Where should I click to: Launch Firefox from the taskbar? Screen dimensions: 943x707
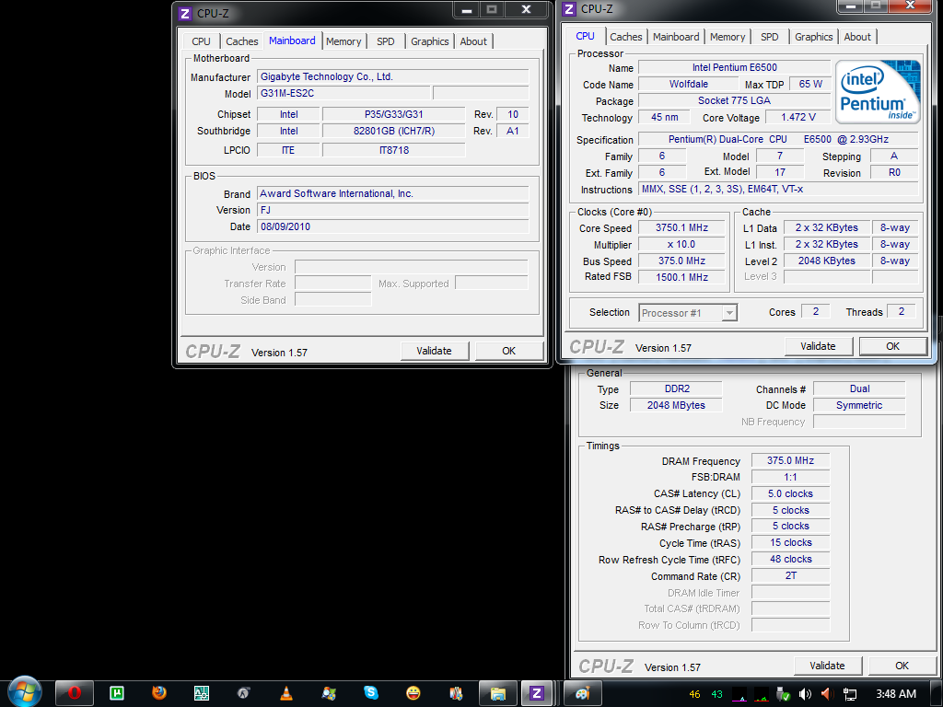[x=158, y=693]
